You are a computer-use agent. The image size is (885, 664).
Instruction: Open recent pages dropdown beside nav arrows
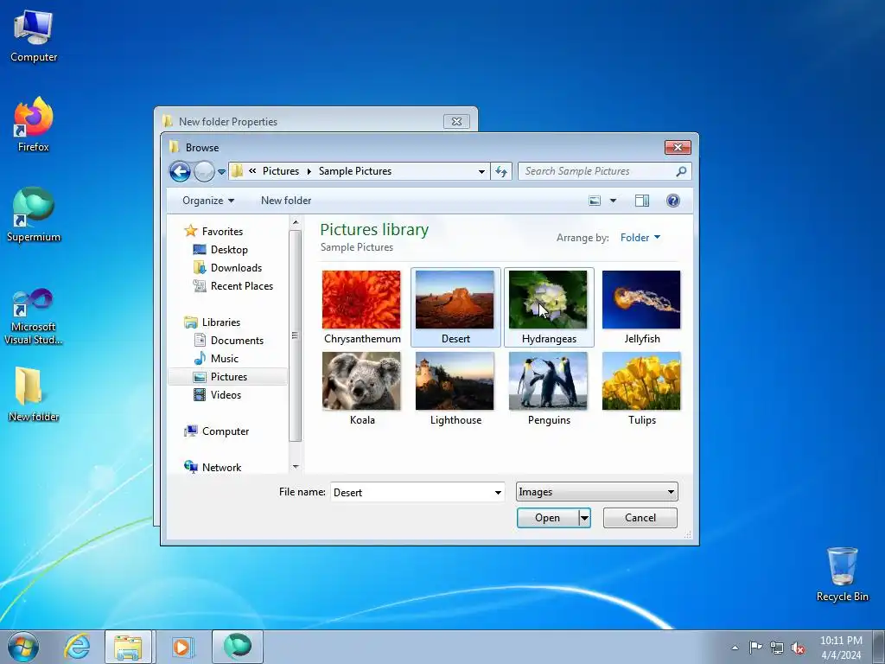coord(221,172)
